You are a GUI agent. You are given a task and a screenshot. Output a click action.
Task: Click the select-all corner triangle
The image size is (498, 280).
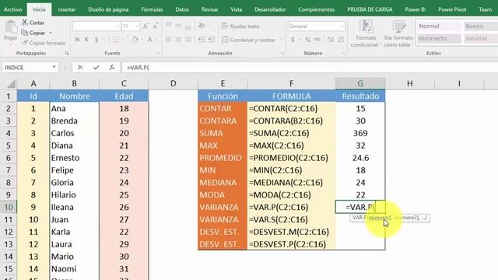pyautogui.click(x=11, y=84)
